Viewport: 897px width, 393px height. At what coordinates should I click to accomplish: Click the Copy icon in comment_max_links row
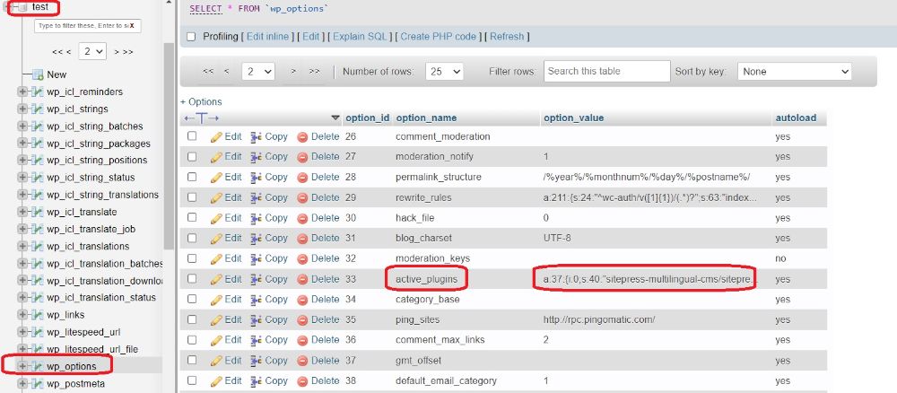[x=257, y=340]
